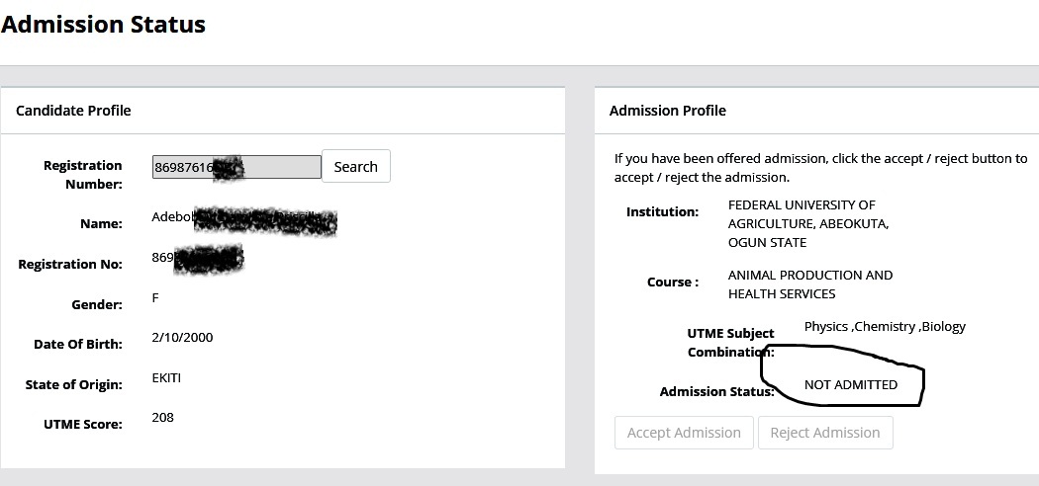This screenshot has width=1039, height=486.
Task: Click the Gender value F
Action: (155, 298)
